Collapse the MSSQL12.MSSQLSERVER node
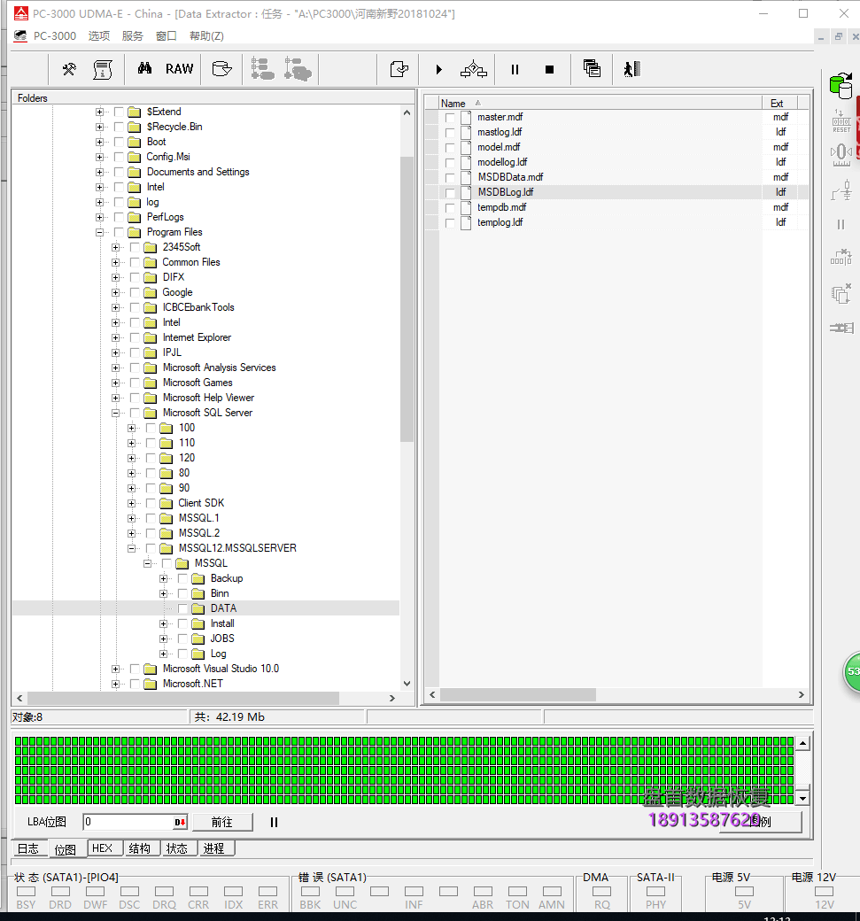Screen dimensions: 860x921 pos(132,548)
